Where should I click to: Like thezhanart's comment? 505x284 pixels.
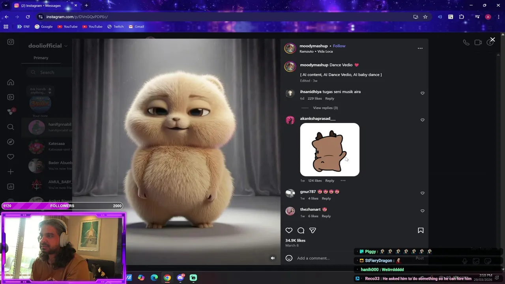coord(423,211)
